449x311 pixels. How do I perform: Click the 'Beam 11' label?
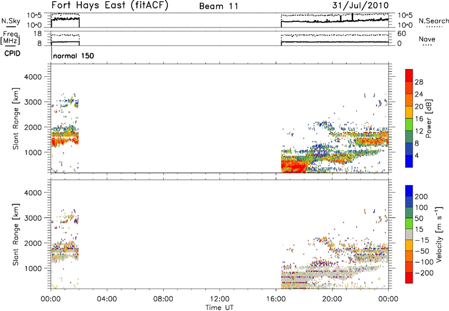click(x=219, y=6)
